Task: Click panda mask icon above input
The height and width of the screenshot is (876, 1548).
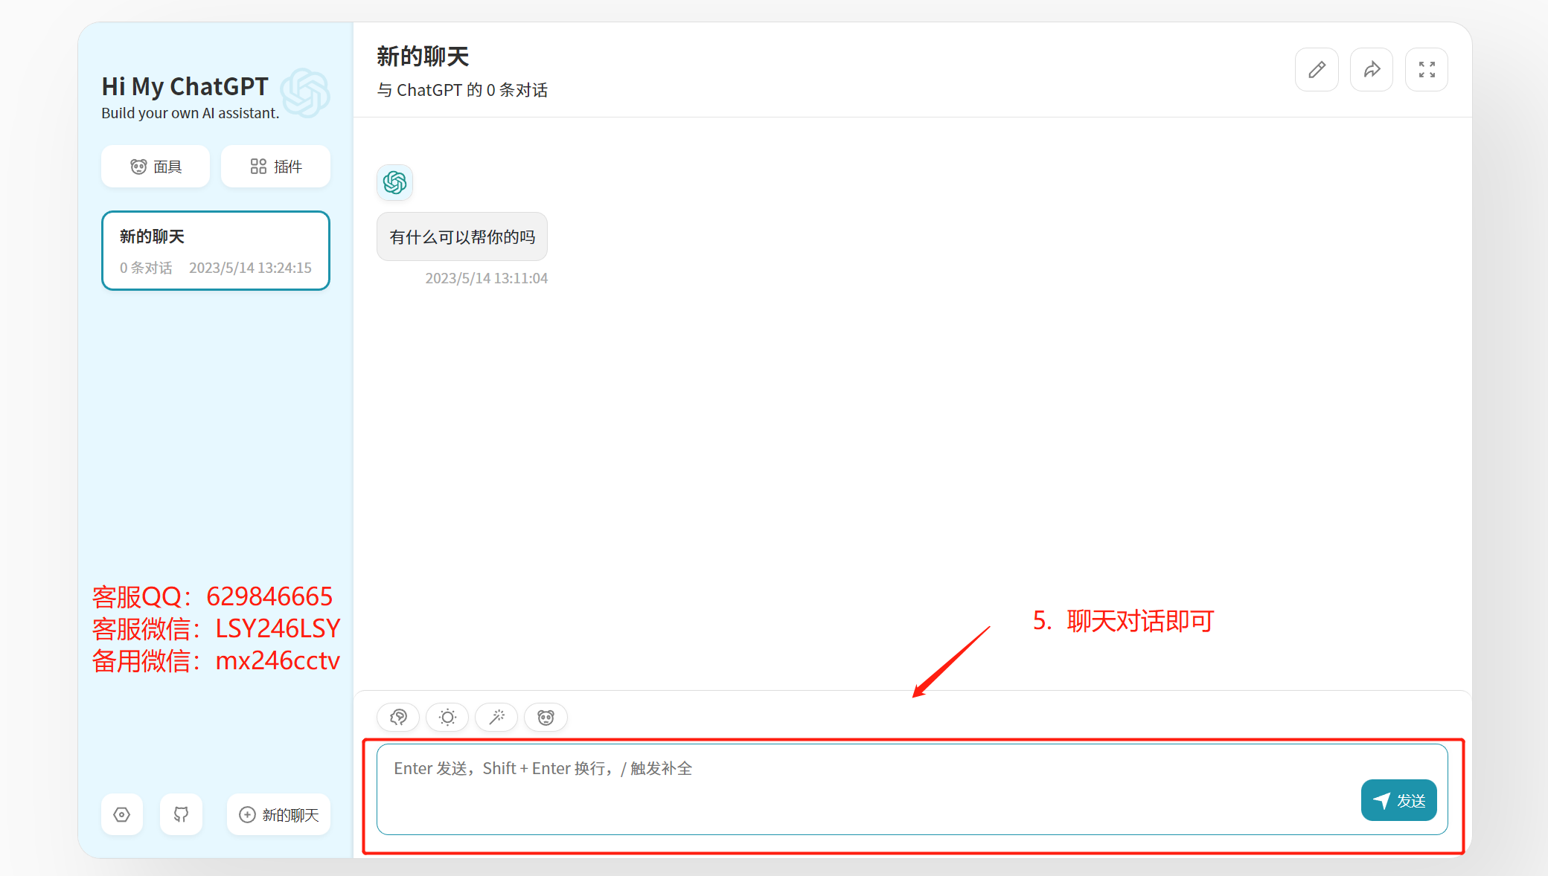Action: (546, 717)
